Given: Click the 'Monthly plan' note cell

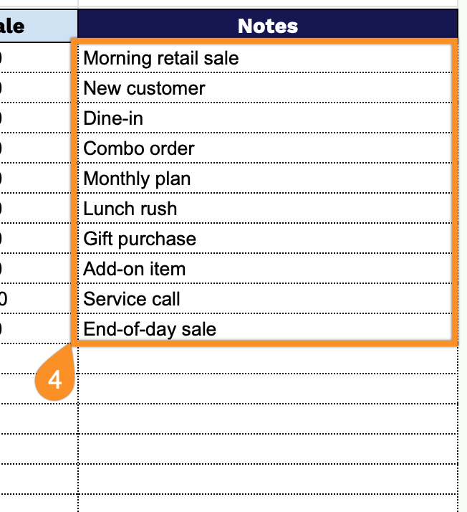Looking at the screenshot, I should tap(266, 179).
